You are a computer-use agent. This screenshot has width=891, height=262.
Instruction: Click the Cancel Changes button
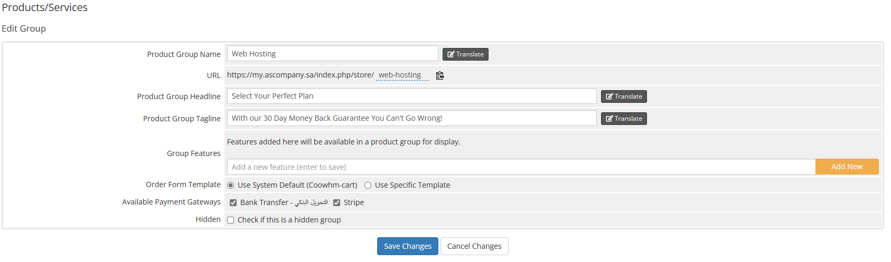474,246
